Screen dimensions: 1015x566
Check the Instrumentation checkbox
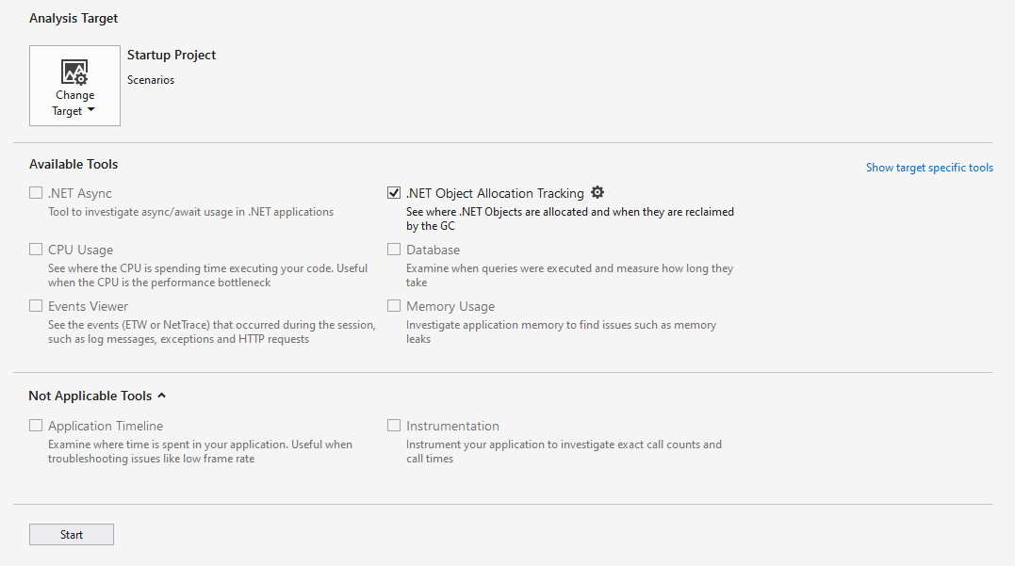point(393,425)
